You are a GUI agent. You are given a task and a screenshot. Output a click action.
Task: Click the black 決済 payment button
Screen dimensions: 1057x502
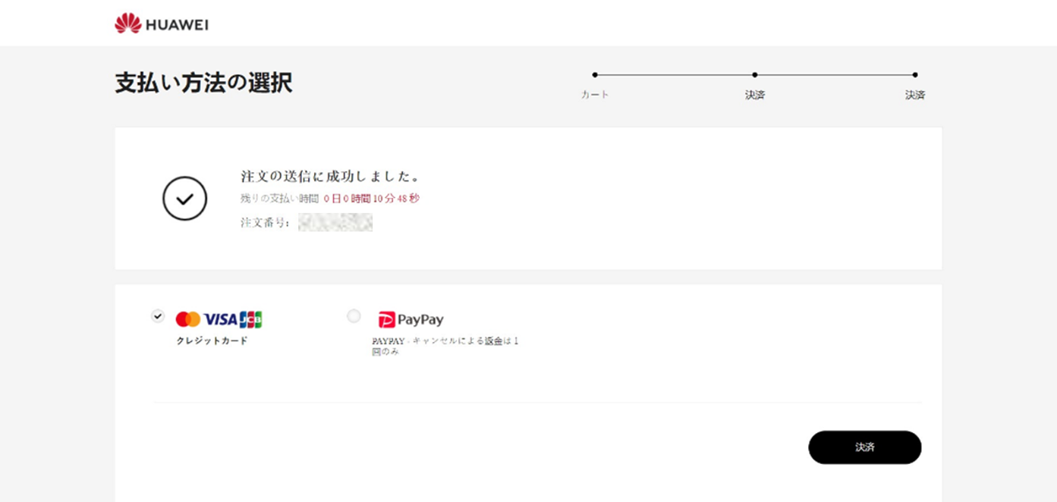click(865, 447)
